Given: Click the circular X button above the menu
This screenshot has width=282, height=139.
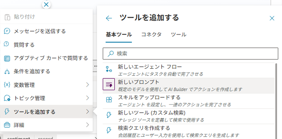Looking at the screenshot, I should 46,4.
